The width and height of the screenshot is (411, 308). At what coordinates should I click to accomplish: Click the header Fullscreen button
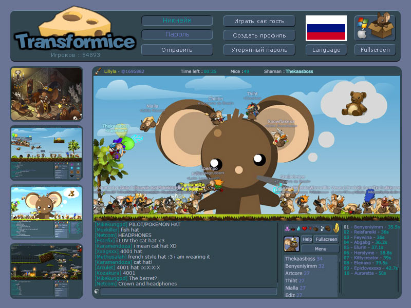[375, 50]
